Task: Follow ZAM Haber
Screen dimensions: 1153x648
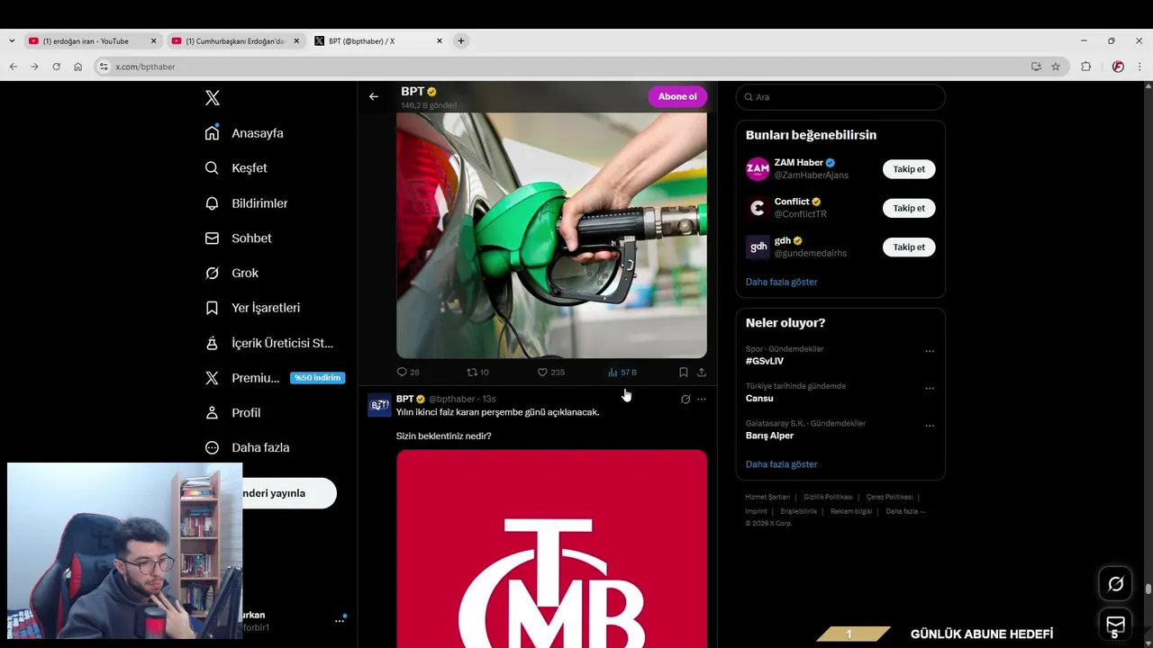Action: pyautogui.click(x=909, y=169)
